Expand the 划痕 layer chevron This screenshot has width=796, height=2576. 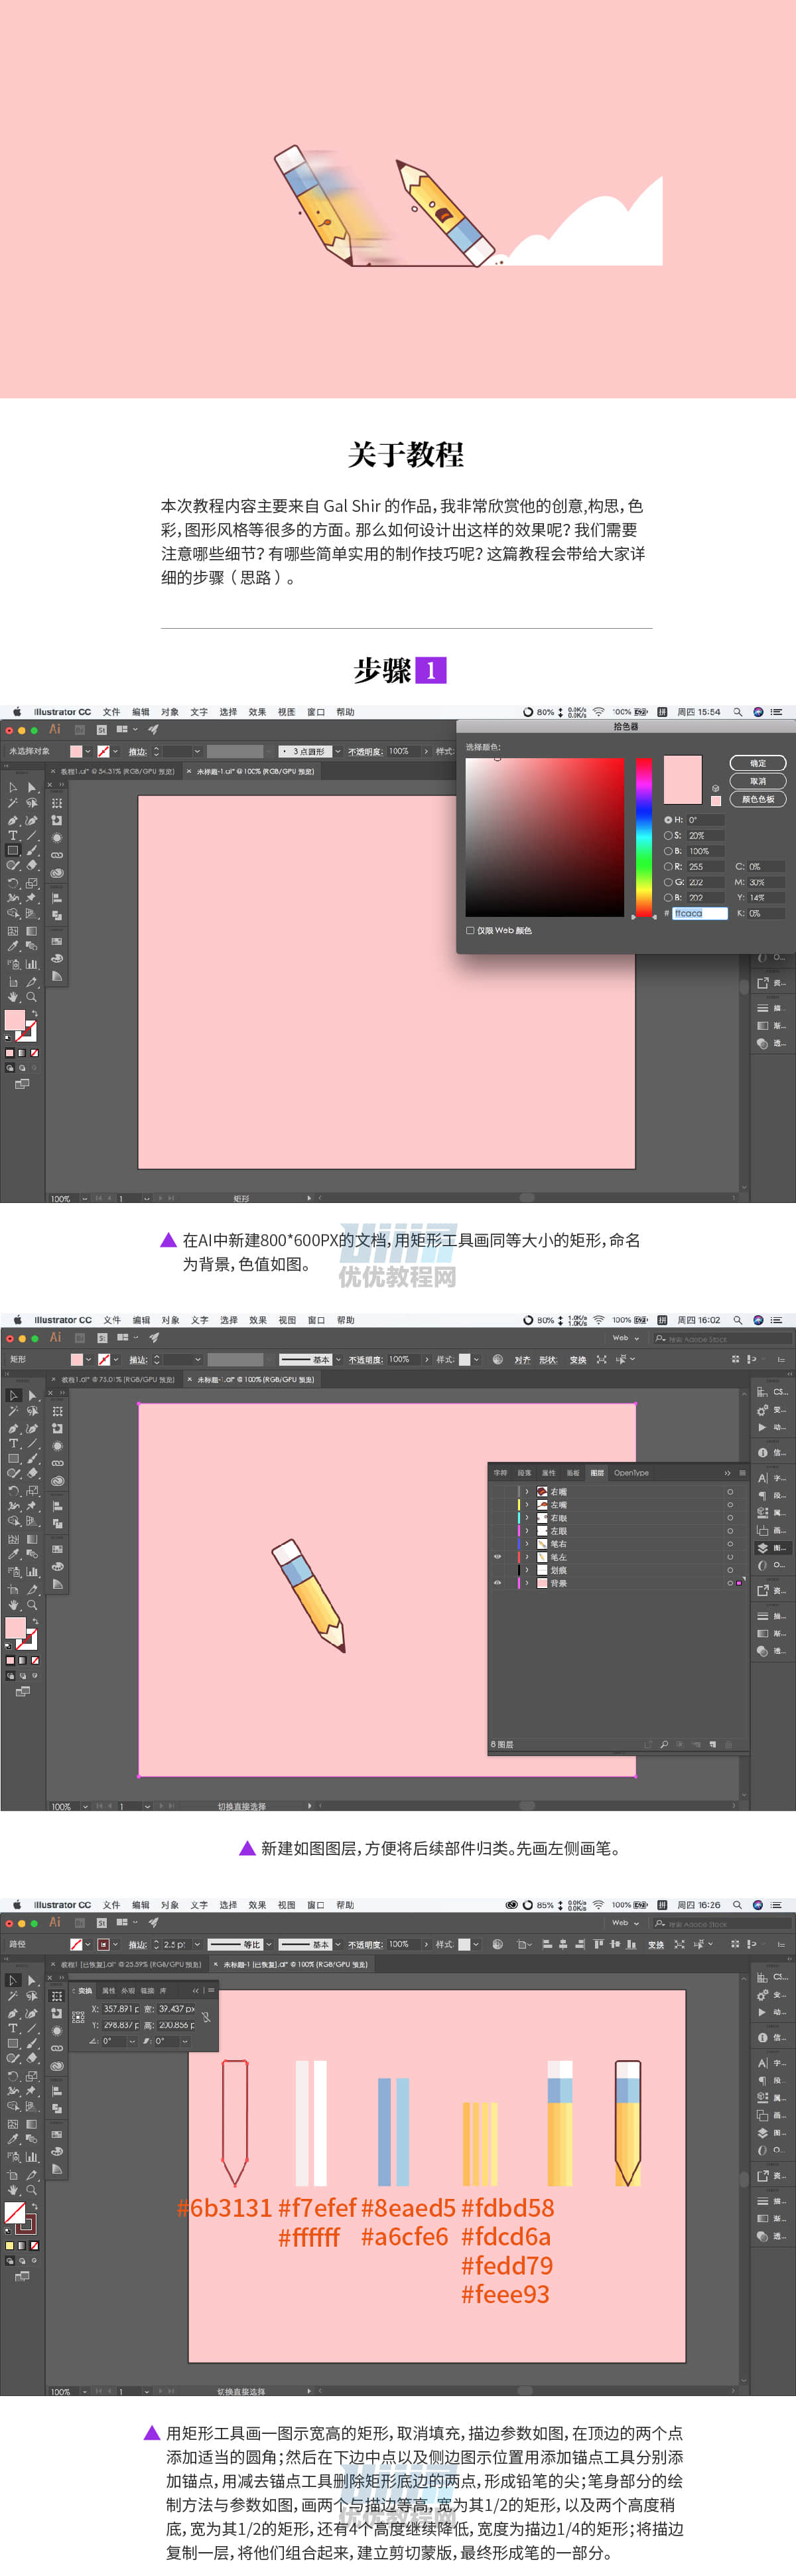527,1570
